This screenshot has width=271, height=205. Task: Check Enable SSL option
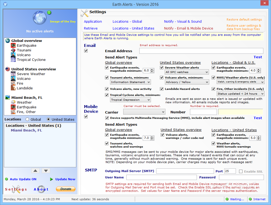(x=241, y=171)
